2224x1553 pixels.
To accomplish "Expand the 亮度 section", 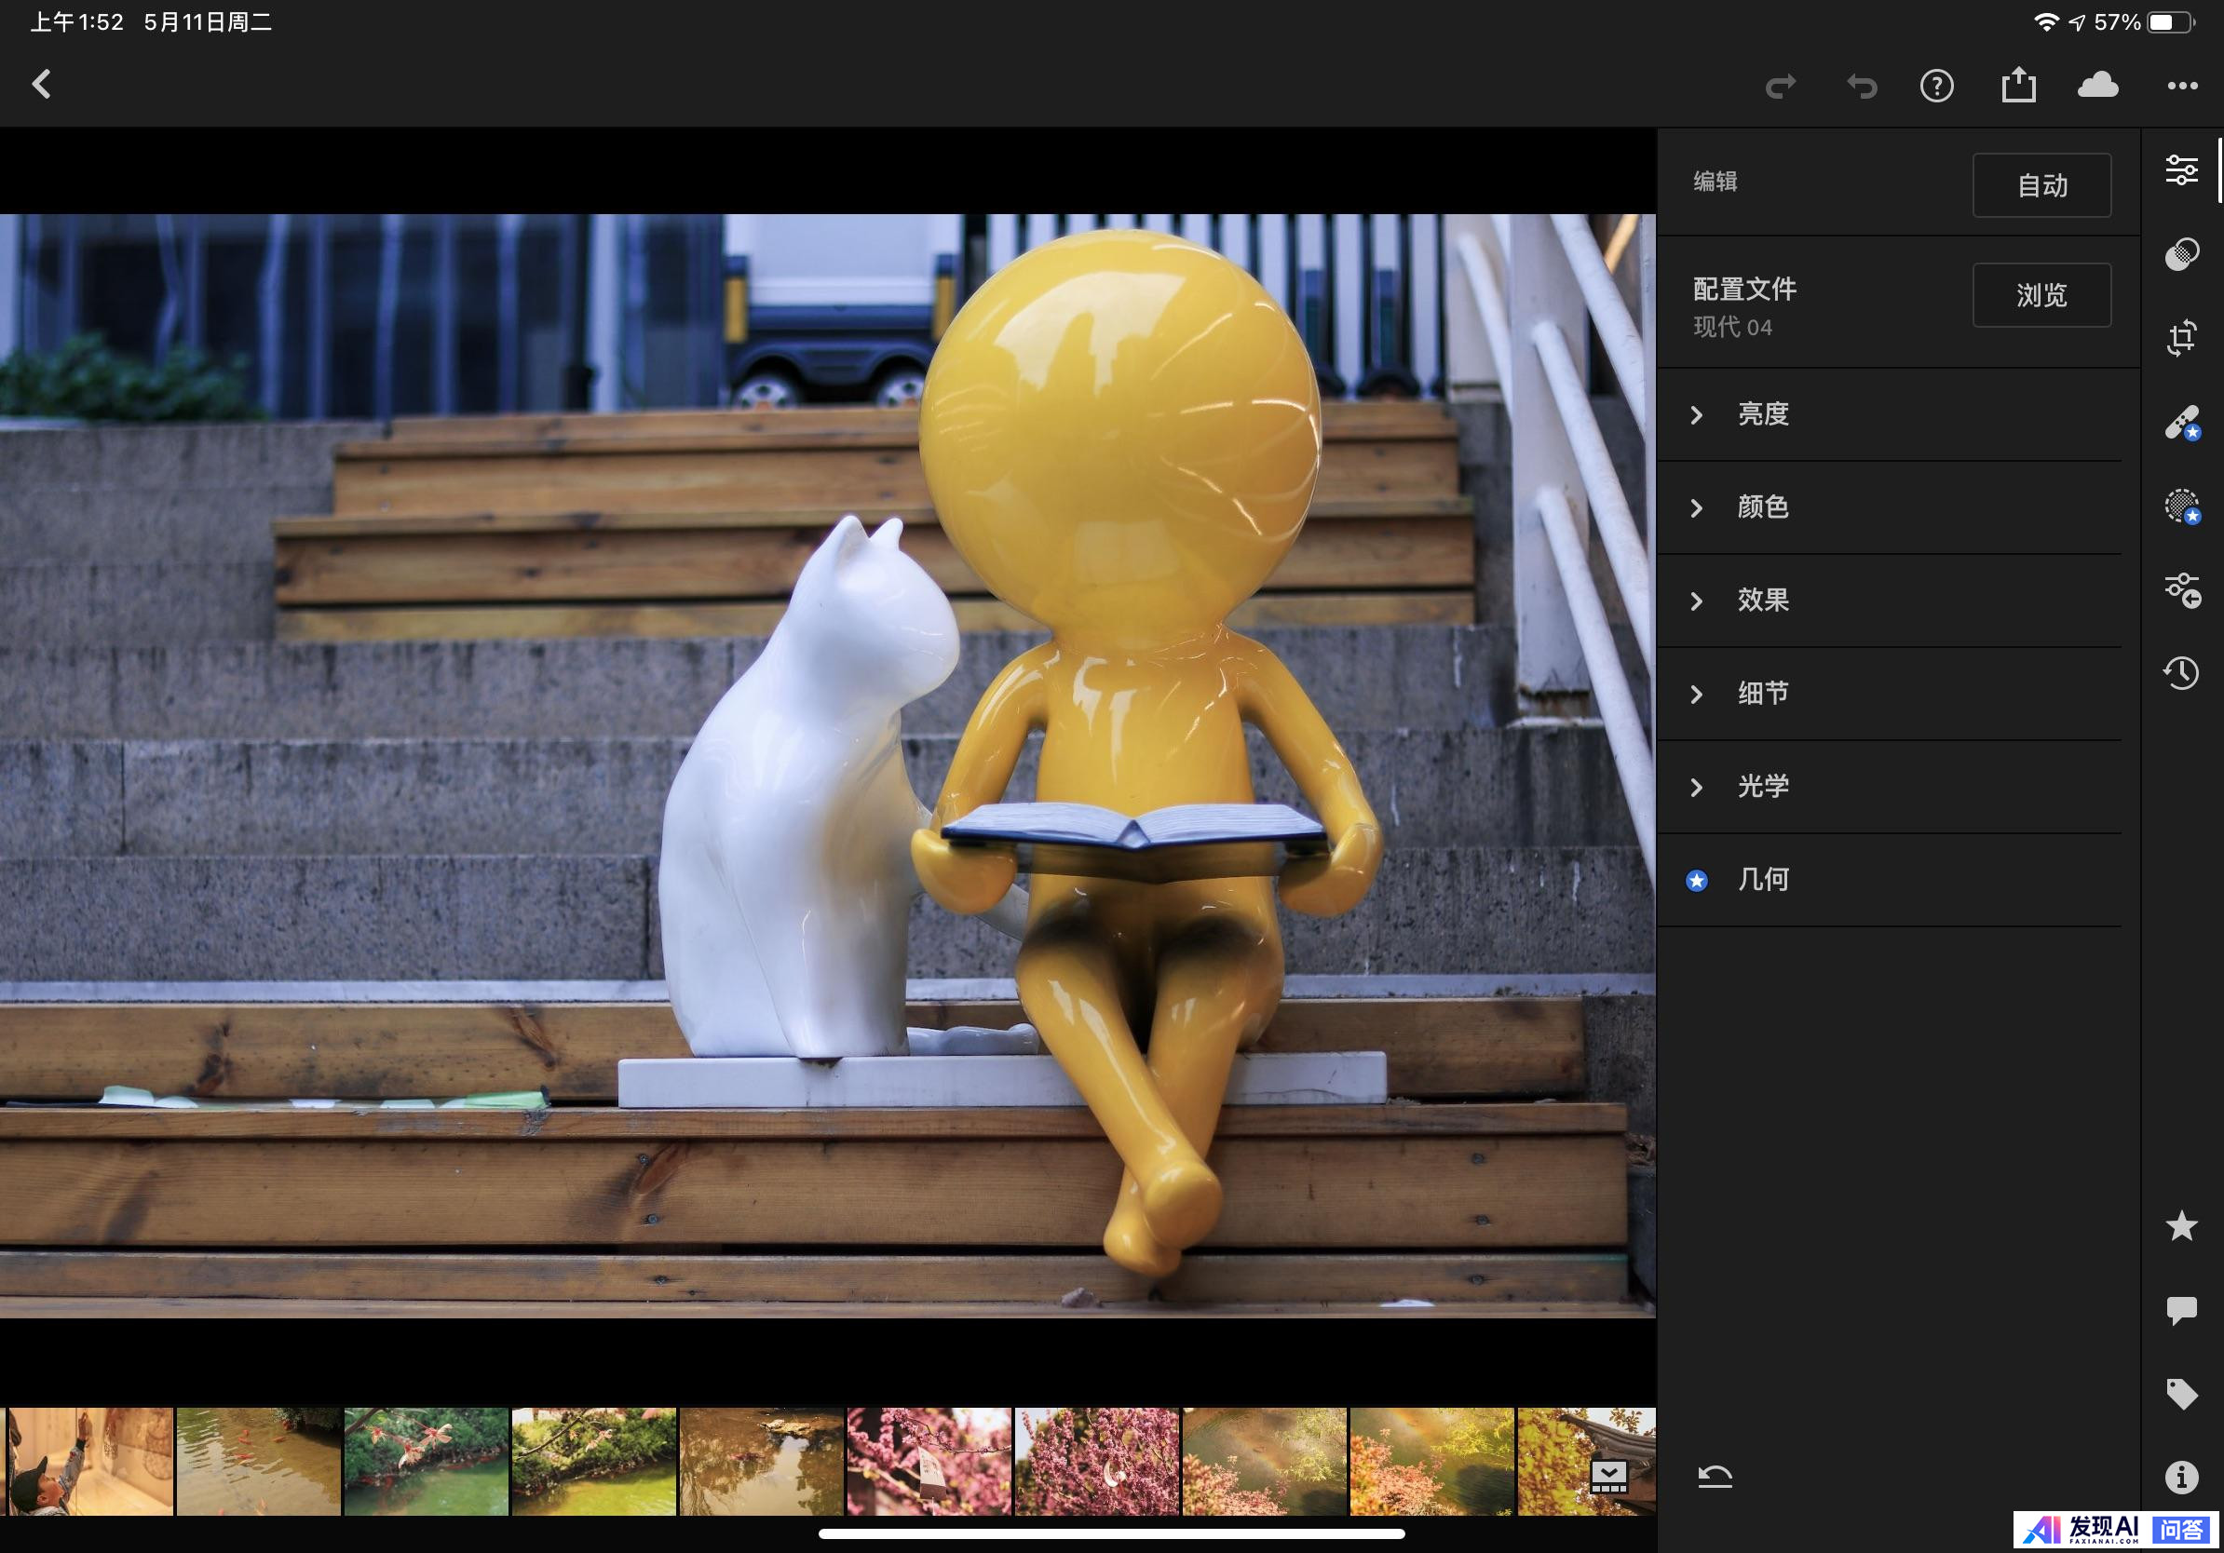I will (1889, 414).
